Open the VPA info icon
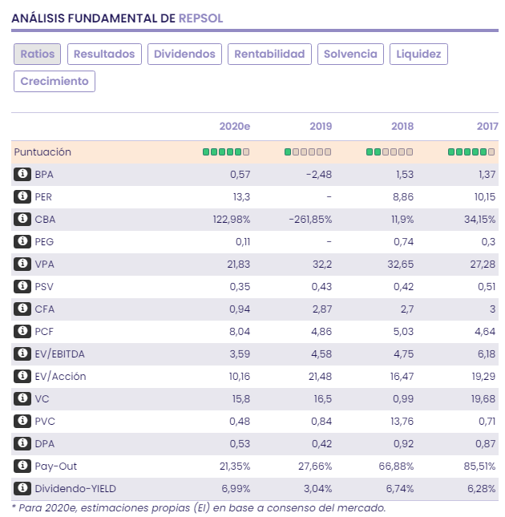 [22, 264]
